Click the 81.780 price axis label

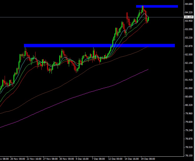(x=189, y=71)
